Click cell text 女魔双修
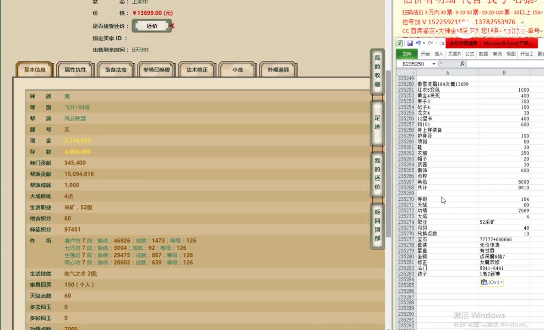This screenshot has width=544, height=330. [x=490, y=262]
